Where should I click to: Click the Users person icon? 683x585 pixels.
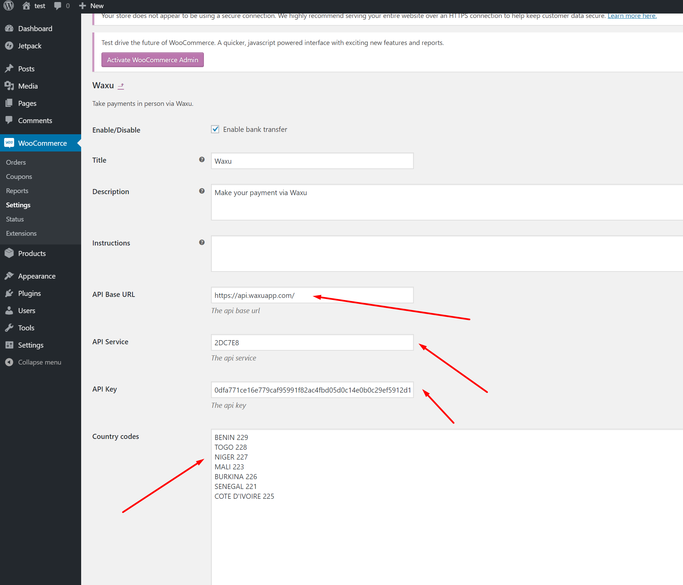9,310
